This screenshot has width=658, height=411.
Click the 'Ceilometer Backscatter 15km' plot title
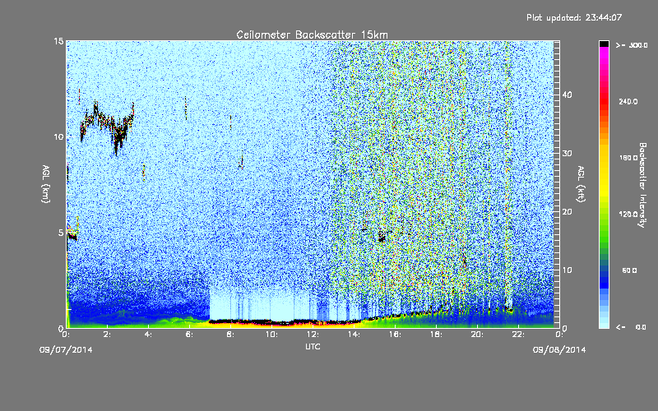[312, 35]
